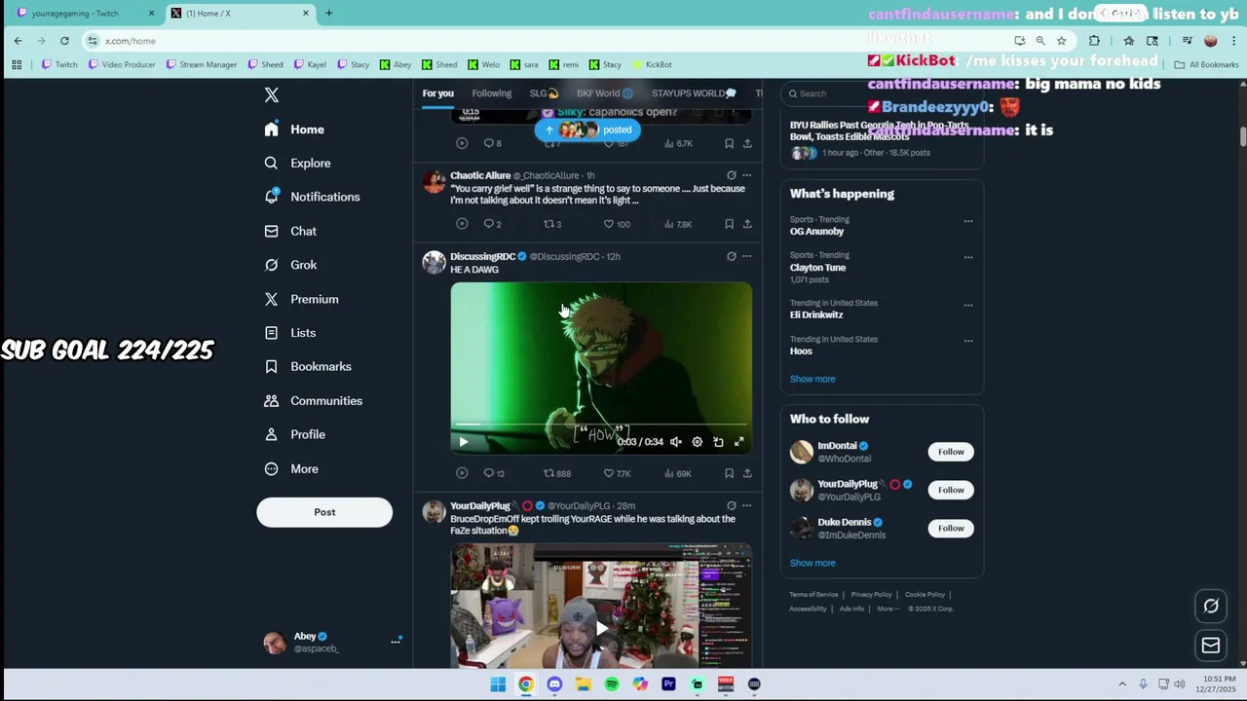Bookmark this page star icon
The width and height of the screenshot is (1247, 701).
point(1061,41)
